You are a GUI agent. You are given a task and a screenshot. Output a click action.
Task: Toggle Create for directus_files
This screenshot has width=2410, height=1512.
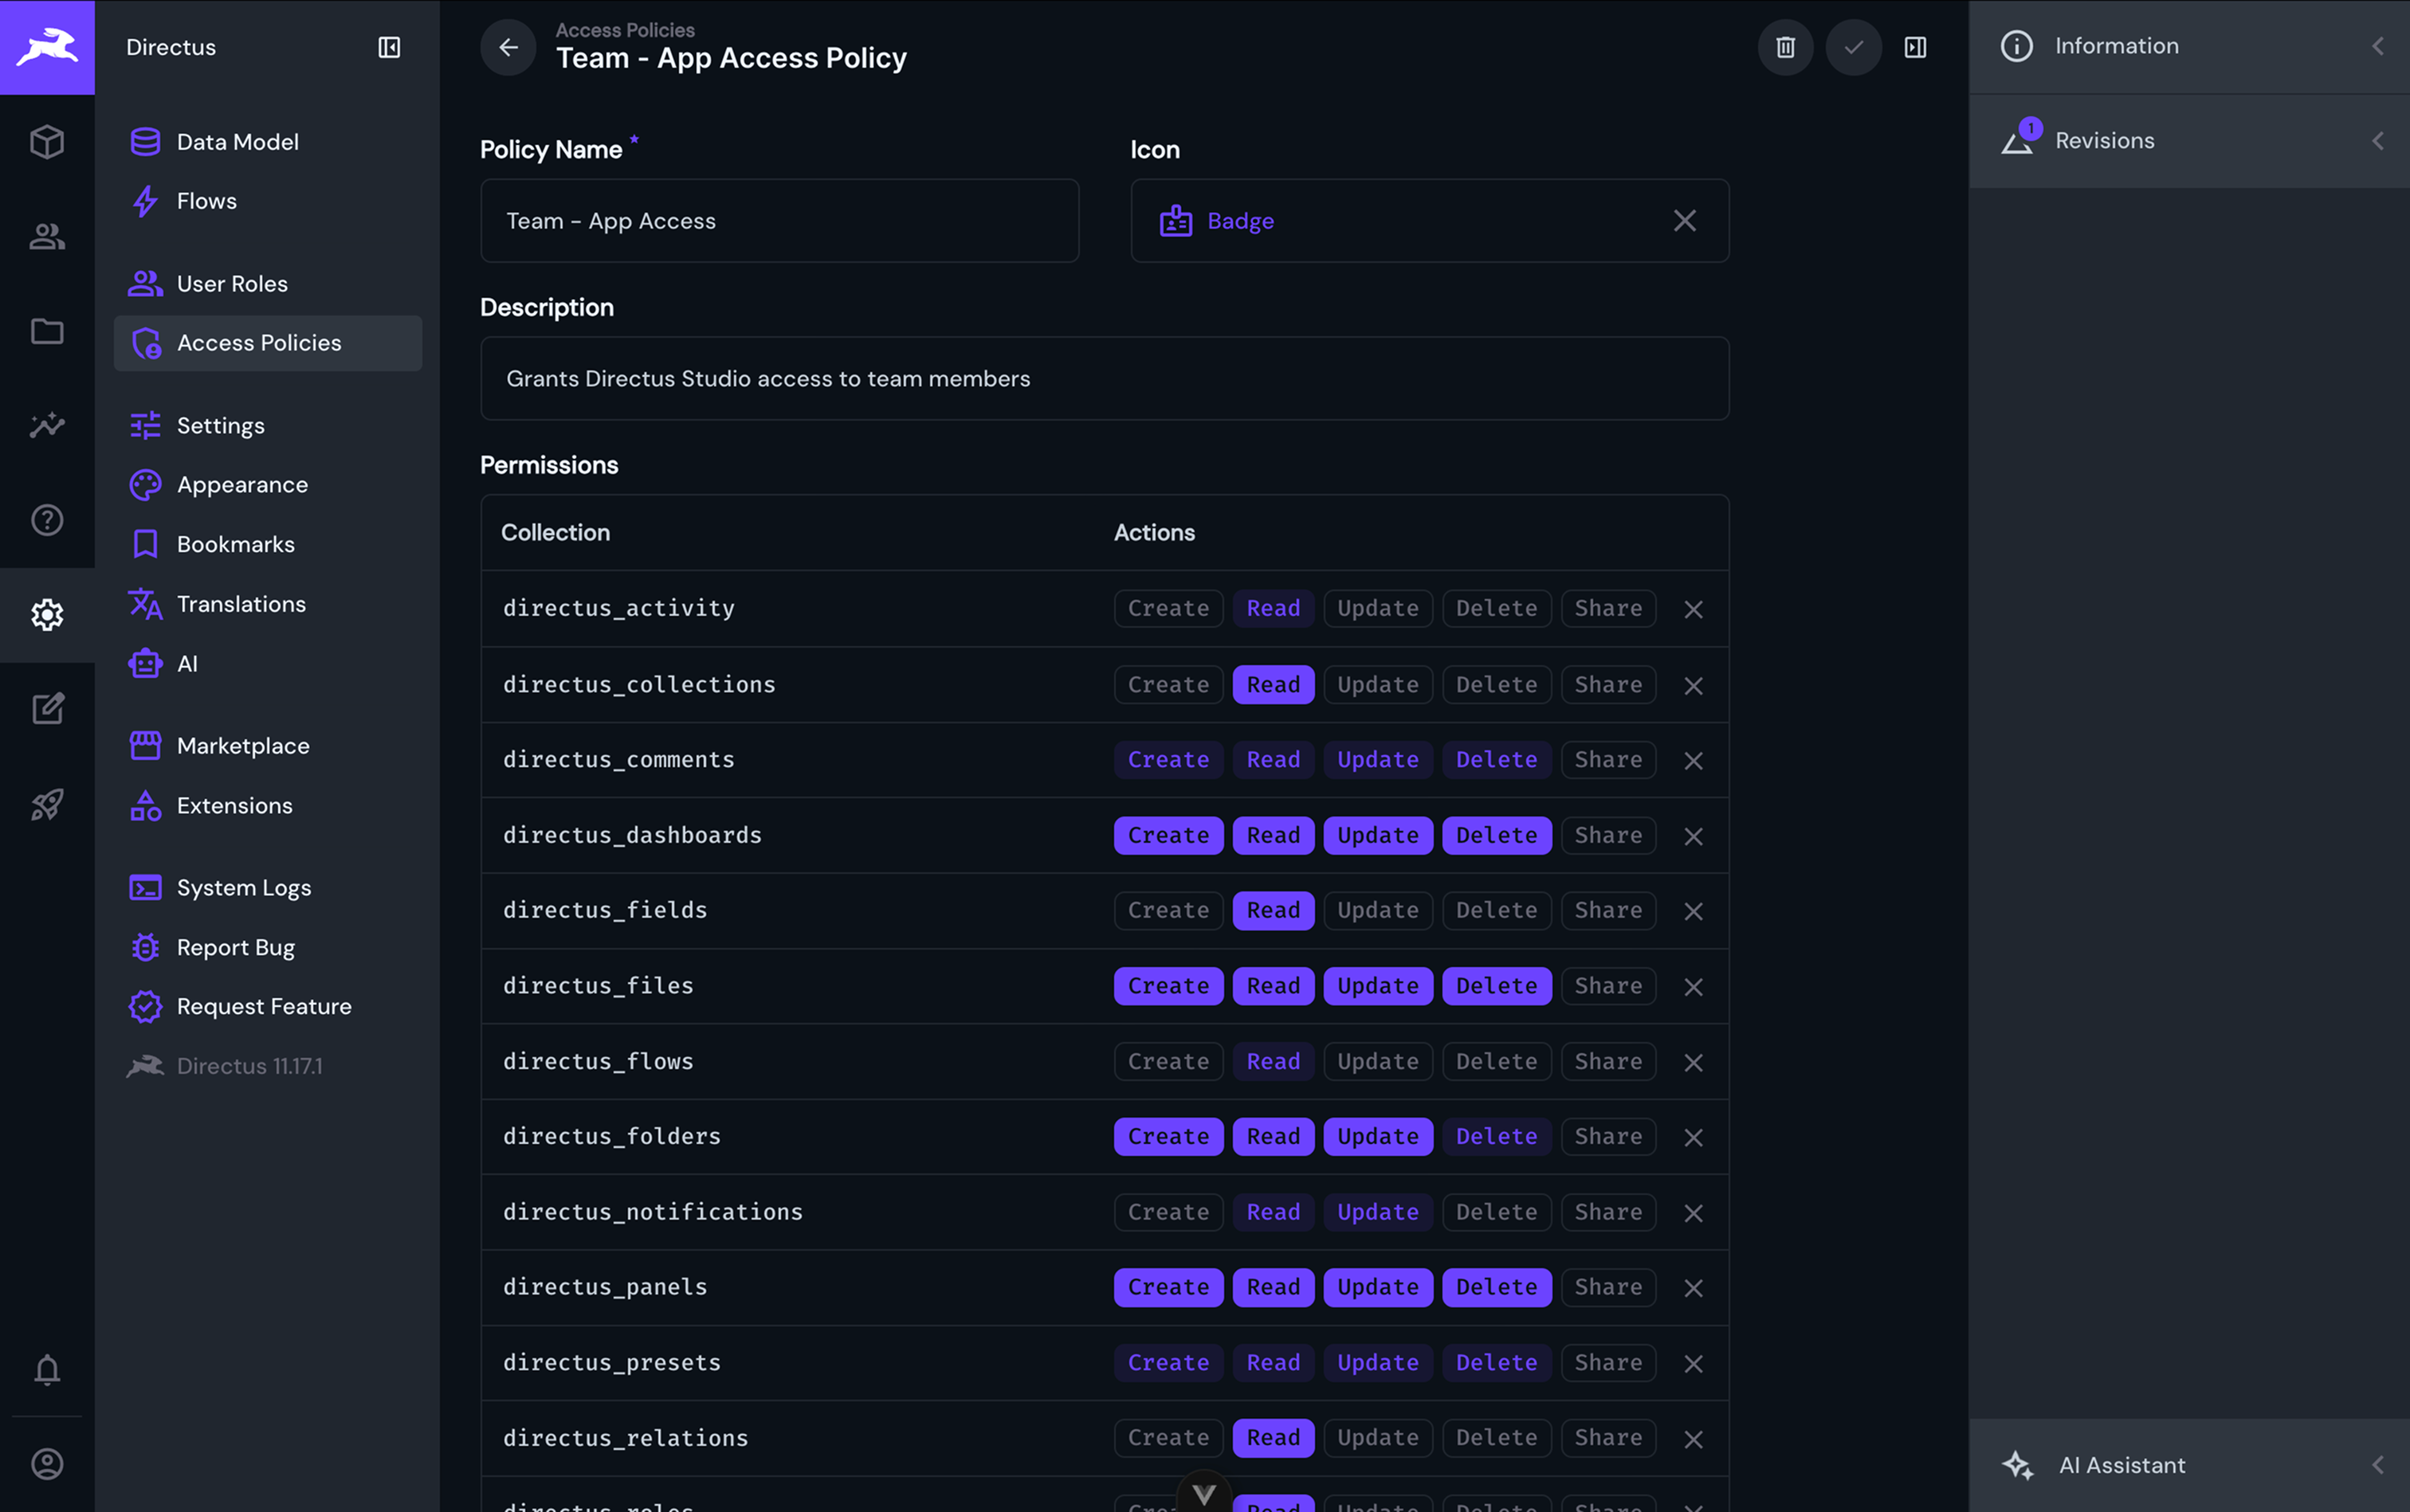pos(1168,986)
